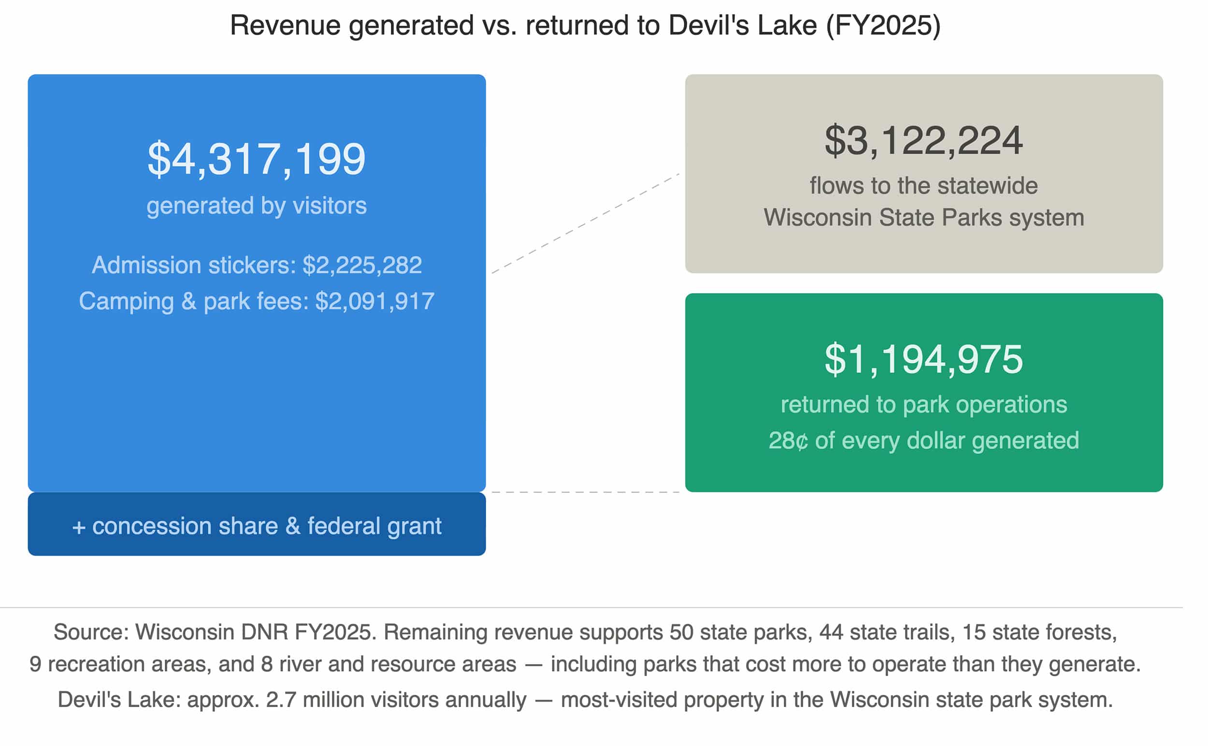Select the Wisconsin DNR FY2025 source text
Image resolution: width=1208 pixels, height=746 pixels.
tap(604, 631)
